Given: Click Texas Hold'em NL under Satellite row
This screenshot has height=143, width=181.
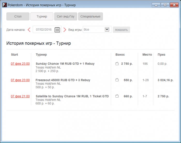Looking at the screenshot, I should [x=48, y=100].
